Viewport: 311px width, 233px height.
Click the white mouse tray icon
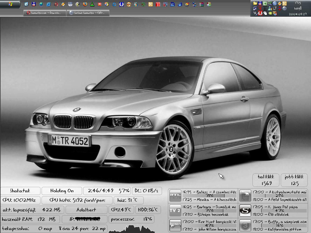coord(265,13)
